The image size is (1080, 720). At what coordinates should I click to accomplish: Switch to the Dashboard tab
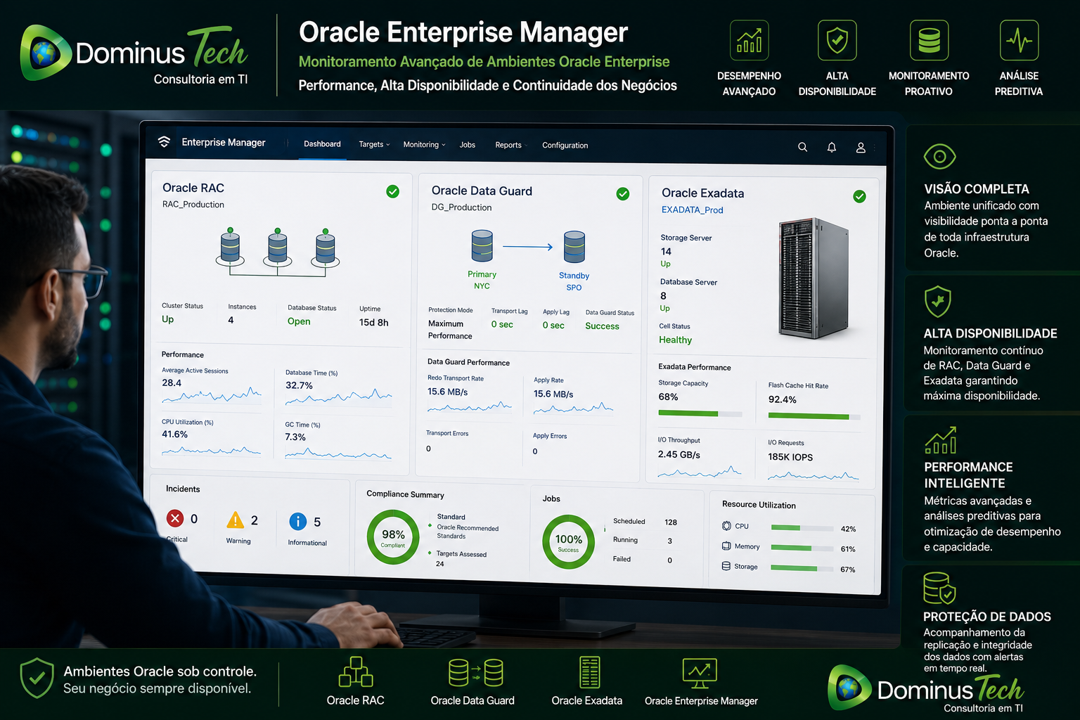pyautogui.click(x=322, y=144)
